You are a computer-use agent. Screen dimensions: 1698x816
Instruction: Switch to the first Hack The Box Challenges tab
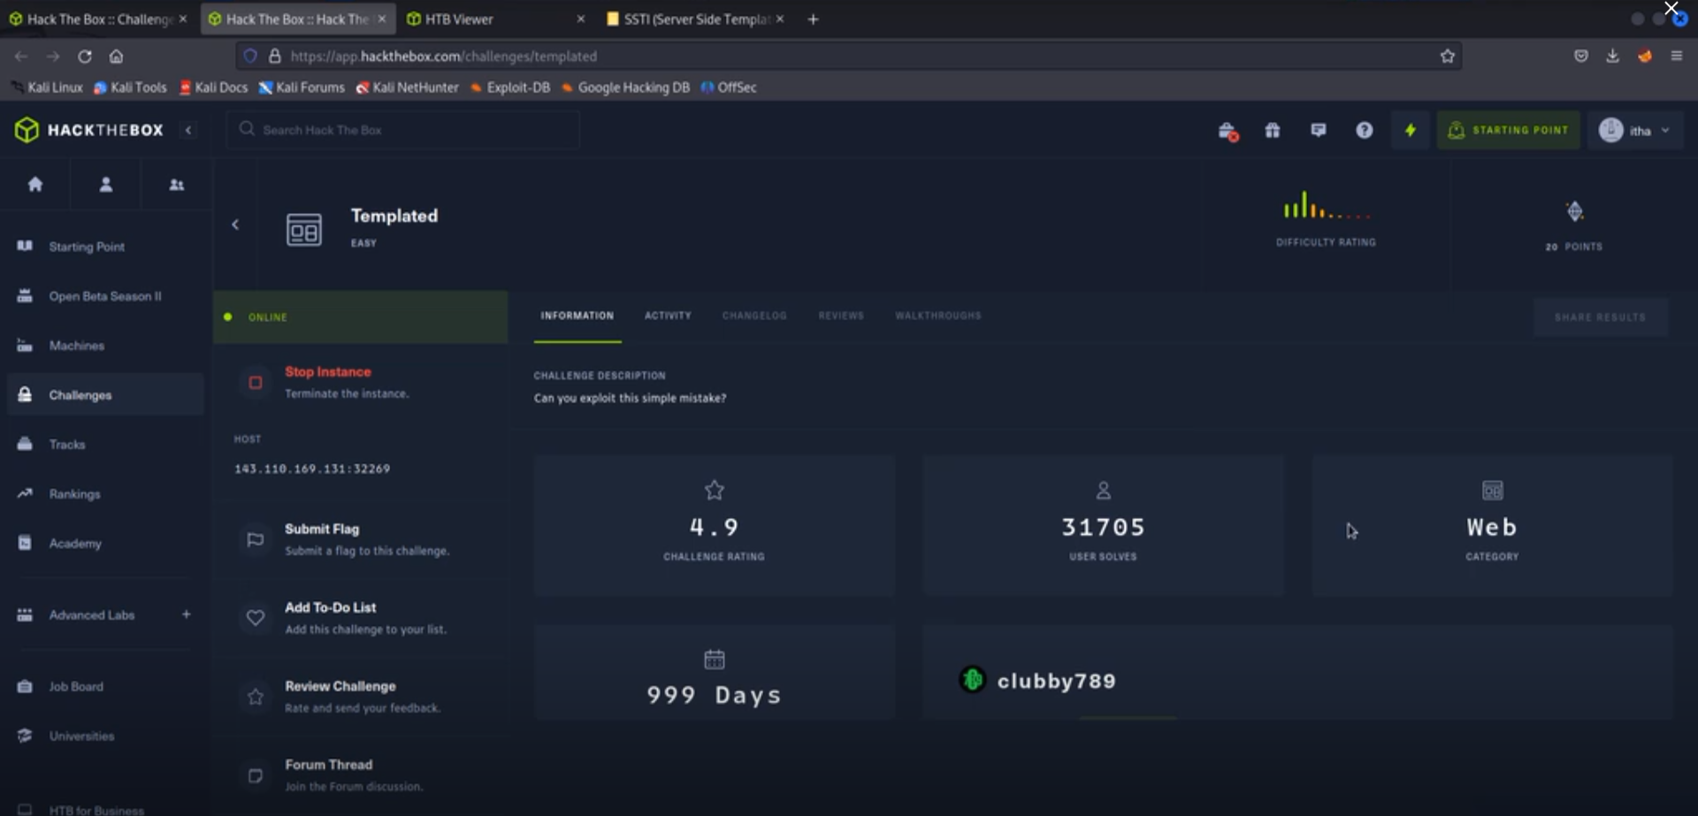(97, 19)
